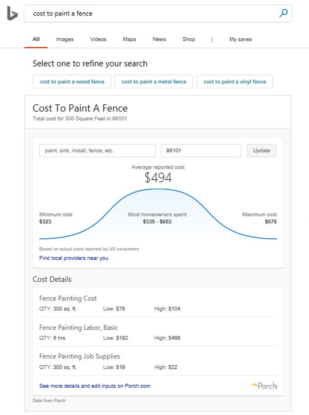Click the project type input field

tap(97, 150)
